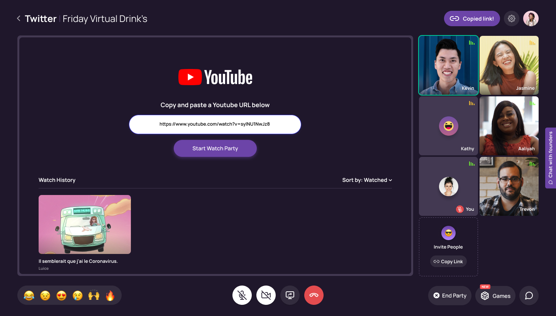The height and width of the screenshot is (316, 556).
Task: Click the video title 'Il semblerait que j'ai le Coronavirus.'
Action: point(78,261)
